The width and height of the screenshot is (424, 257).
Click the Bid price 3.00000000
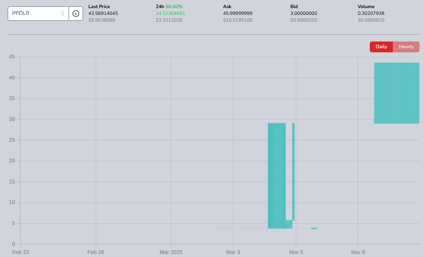[304, 13]
